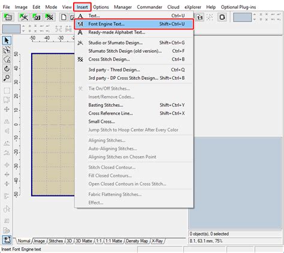Click the right-hand toolbar color swatch
Viewport: 284px width, 253px height.
(x=242, y=17)
